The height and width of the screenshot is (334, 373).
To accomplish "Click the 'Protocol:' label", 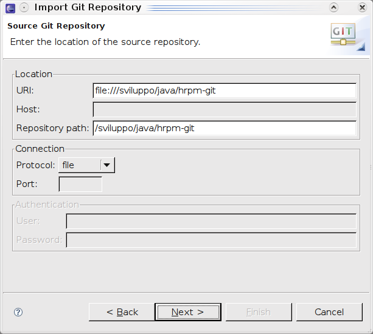I will (35, 165).
